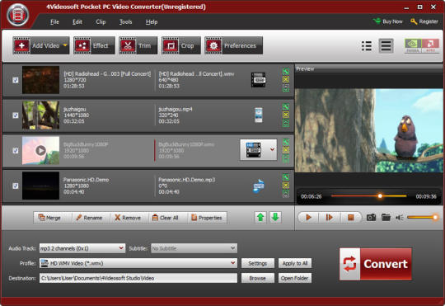Open the Help menu

click(x=152, y=22)
